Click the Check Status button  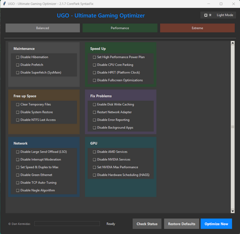click(x=147, y=224)
